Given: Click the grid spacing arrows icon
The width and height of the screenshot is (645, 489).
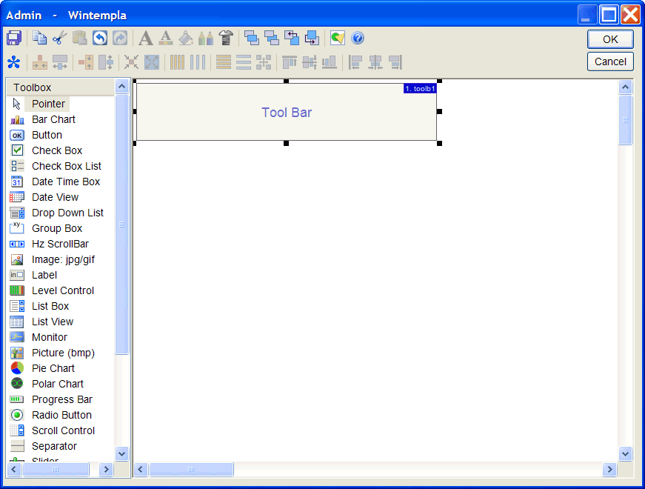Looking at the screenshot, I should pos(264,62).
